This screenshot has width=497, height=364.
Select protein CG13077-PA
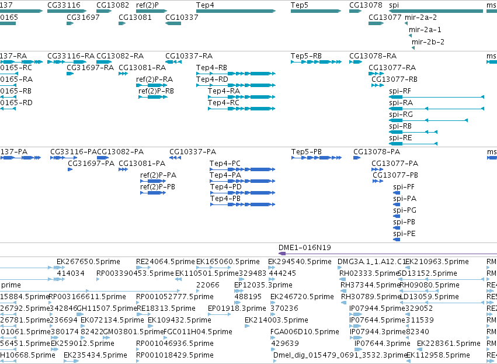click(377, 169)
